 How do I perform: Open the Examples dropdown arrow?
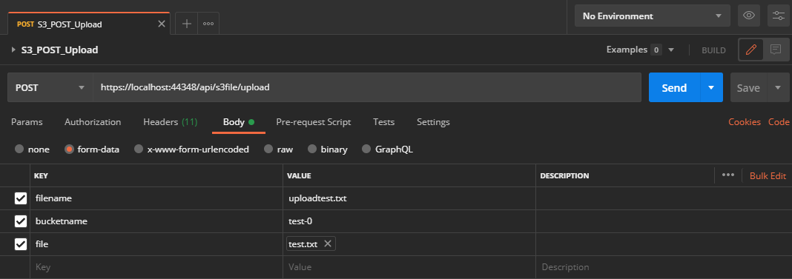tap(671, 50)
